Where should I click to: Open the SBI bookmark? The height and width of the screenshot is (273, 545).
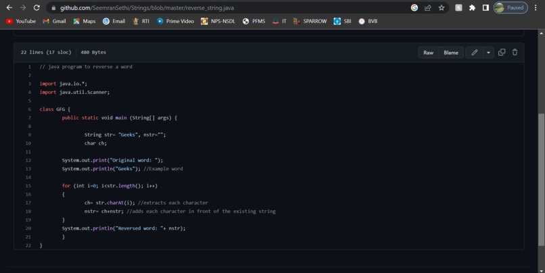click(x=342, y=21)
